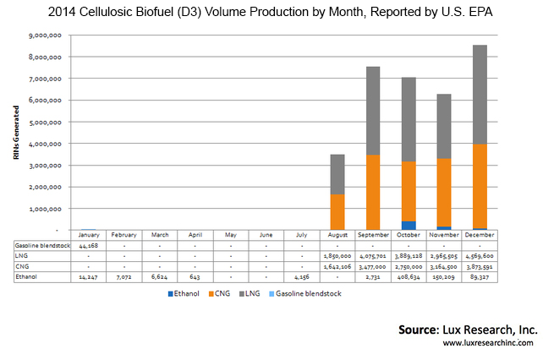Click the blue Ethanol segment of October bar

pos(409,226)
